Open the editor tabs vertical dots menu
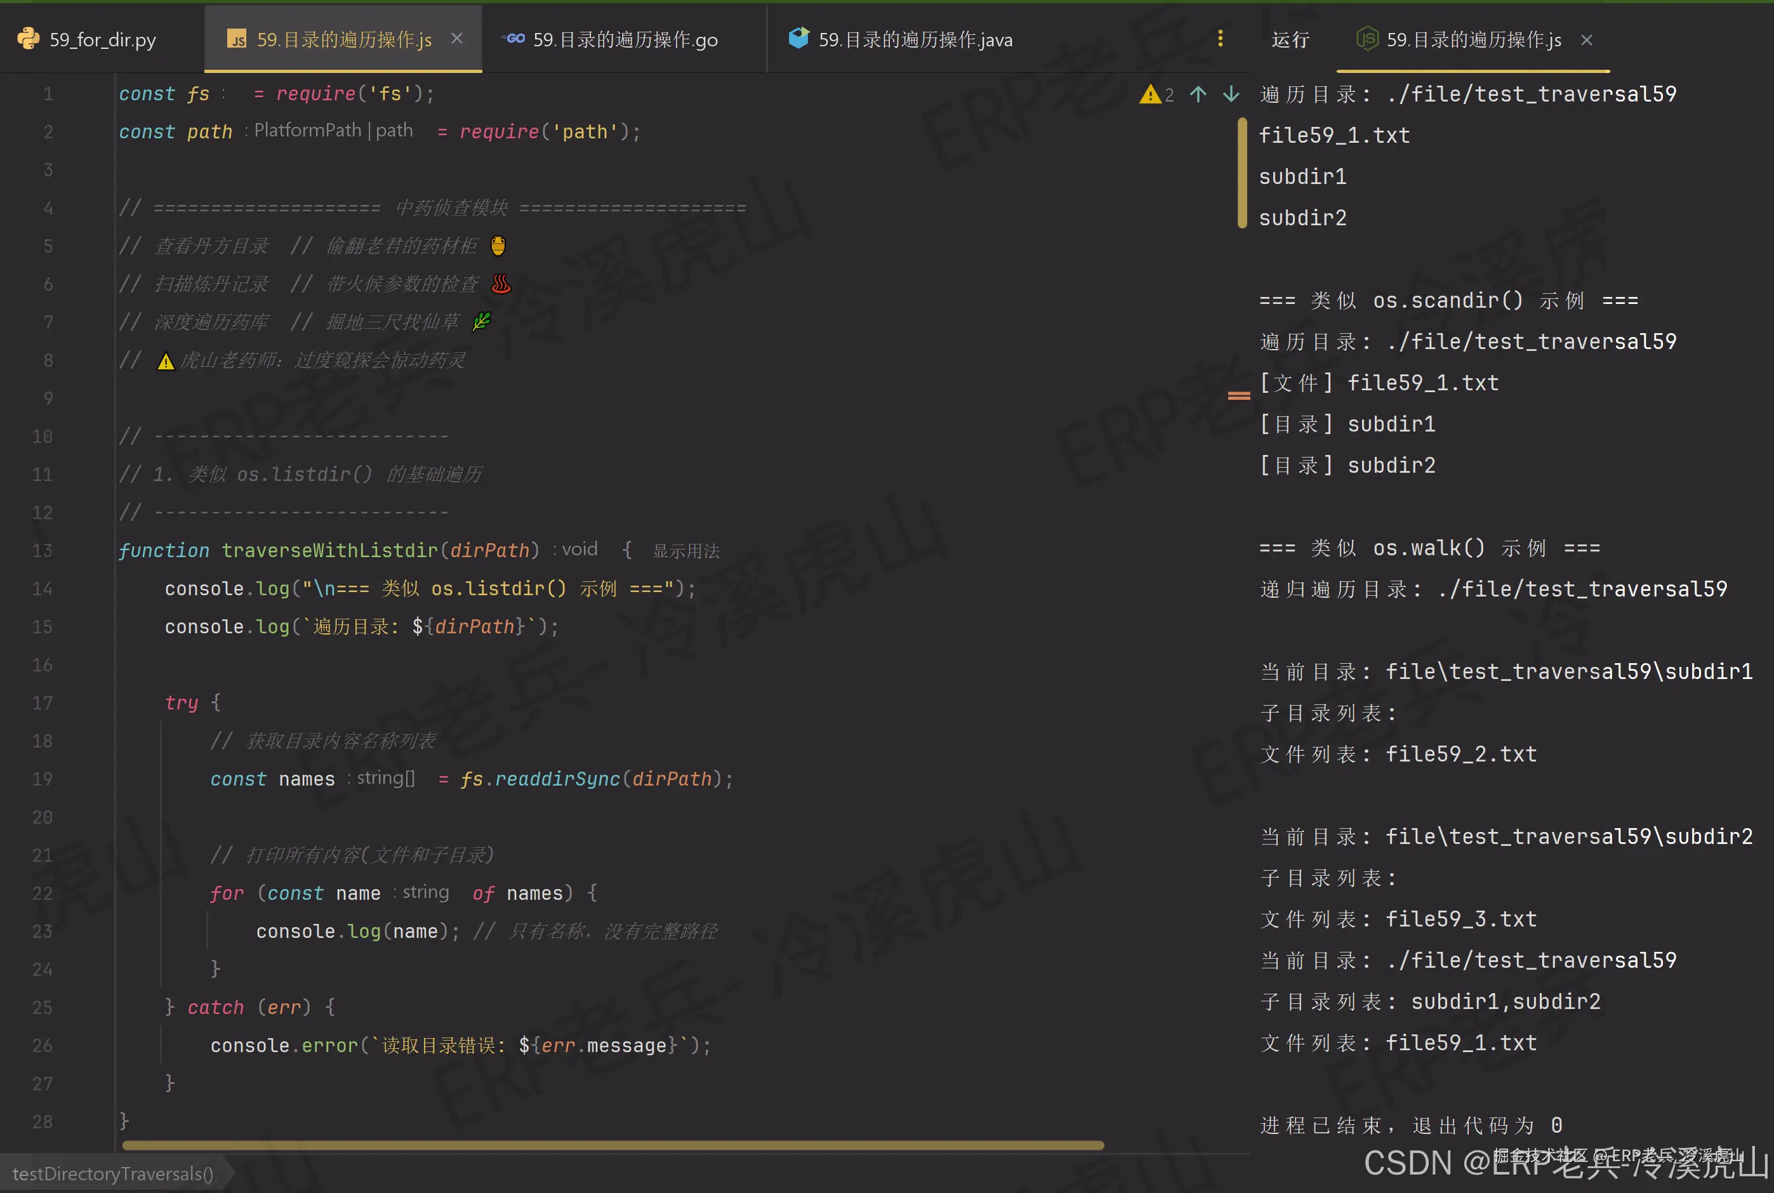The image size is (1774, 1193). pyautogui.click(x=1220, y=39)
